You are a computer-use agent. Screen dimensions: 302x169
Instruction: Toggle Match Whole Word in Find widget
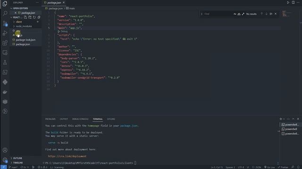[239, 14]
